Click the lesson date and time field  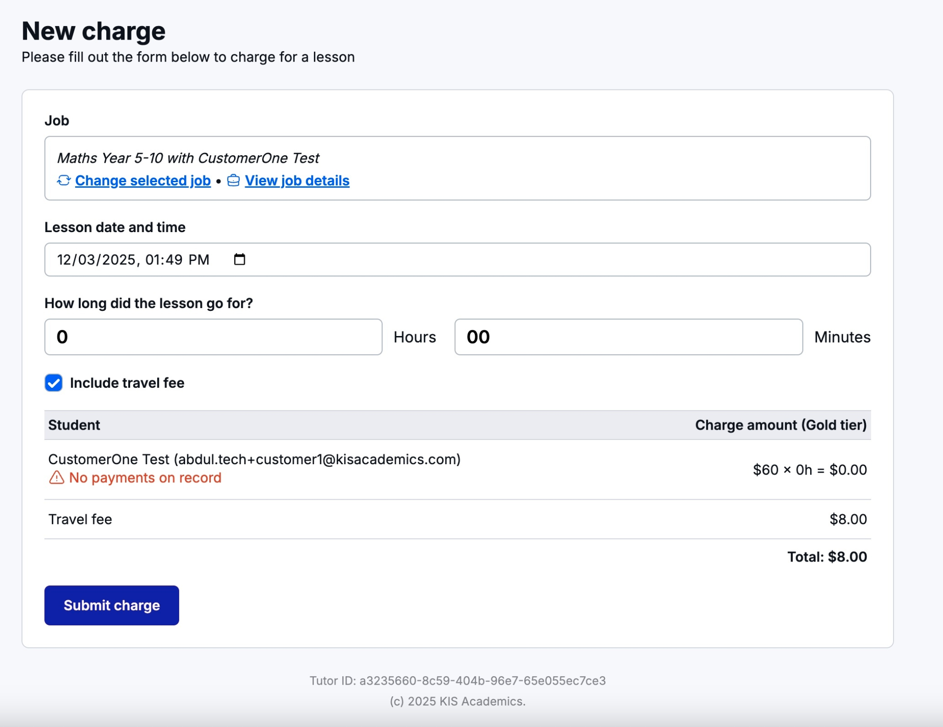[x=457, y=260]
